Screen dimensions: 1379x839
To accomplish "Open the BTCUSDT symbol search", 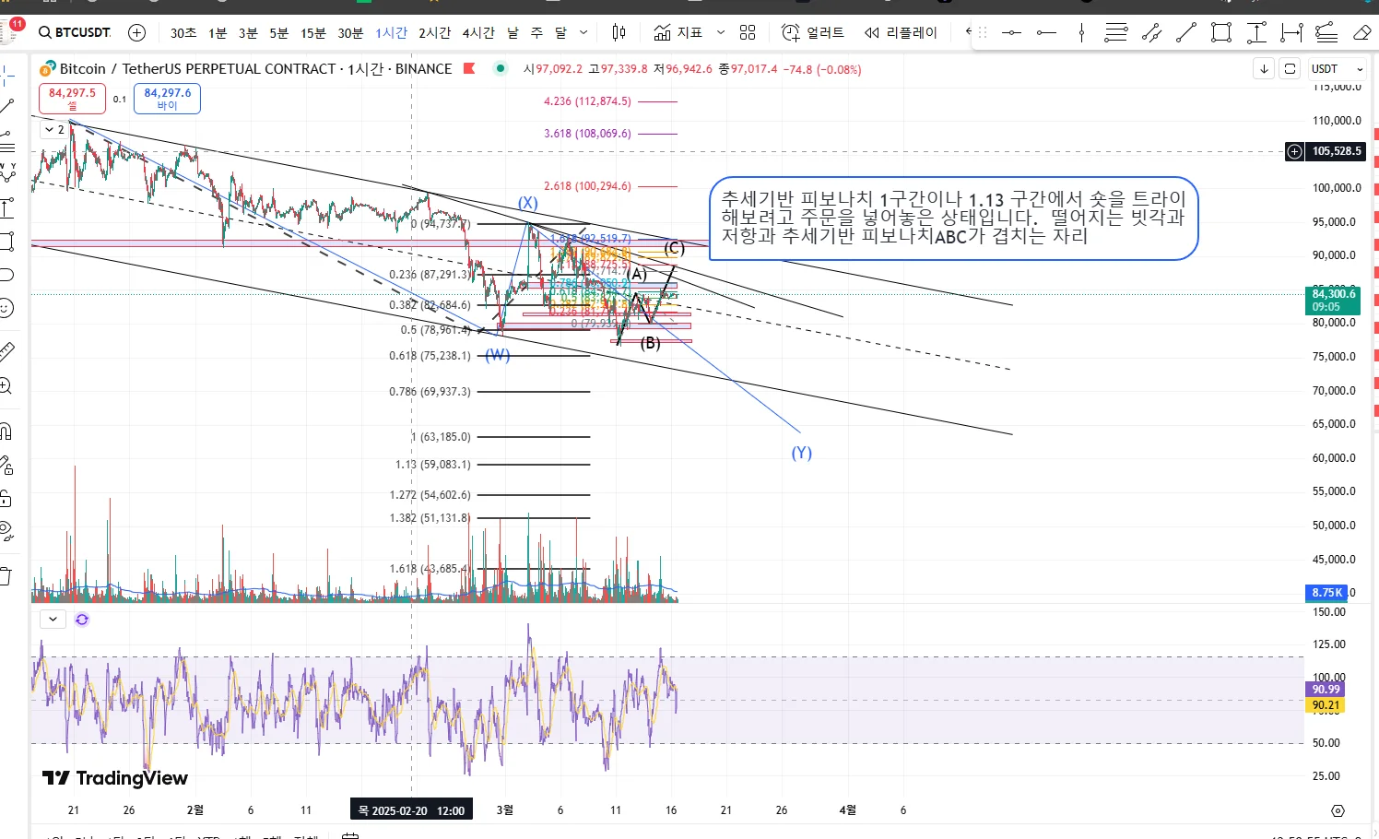I will [75, 32].
